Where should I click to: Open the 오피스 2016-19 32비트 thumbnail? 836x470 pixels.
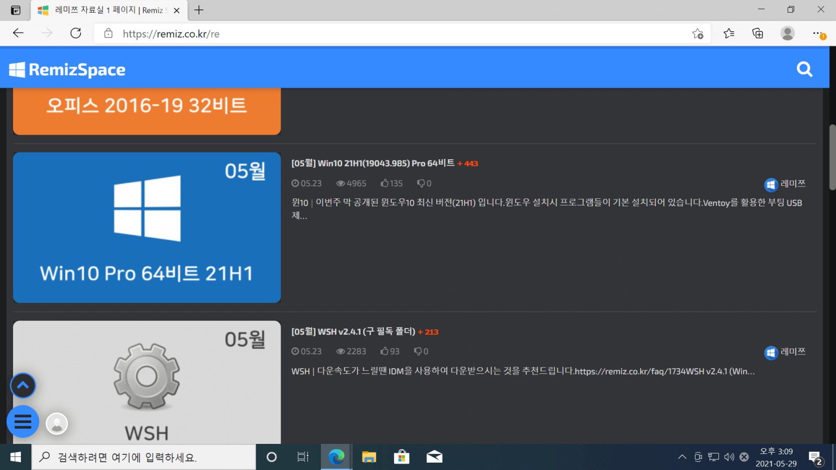point(147,111)
